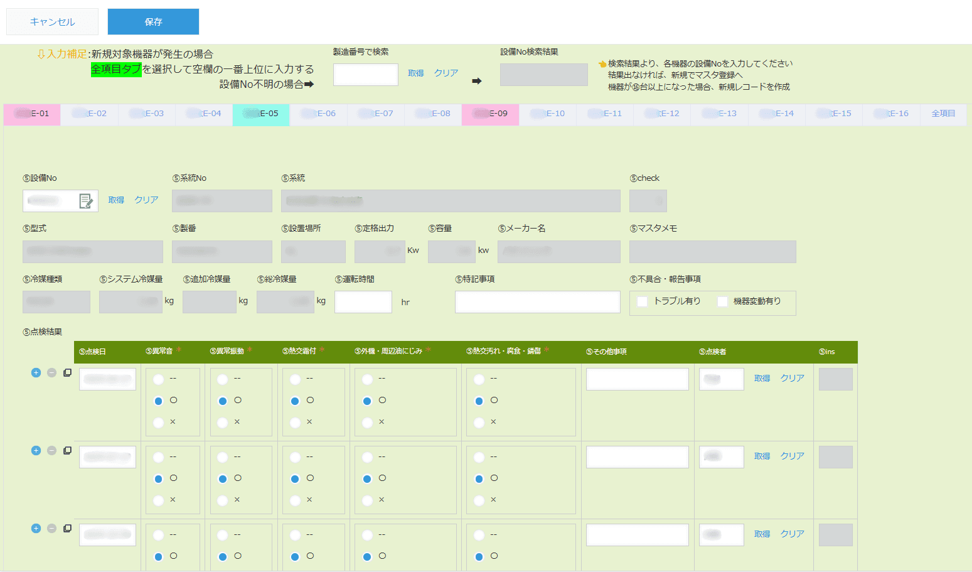972x572 pixels.
Task: Click クリア for 点検者 in first row
Action: [x=793, y=379]
